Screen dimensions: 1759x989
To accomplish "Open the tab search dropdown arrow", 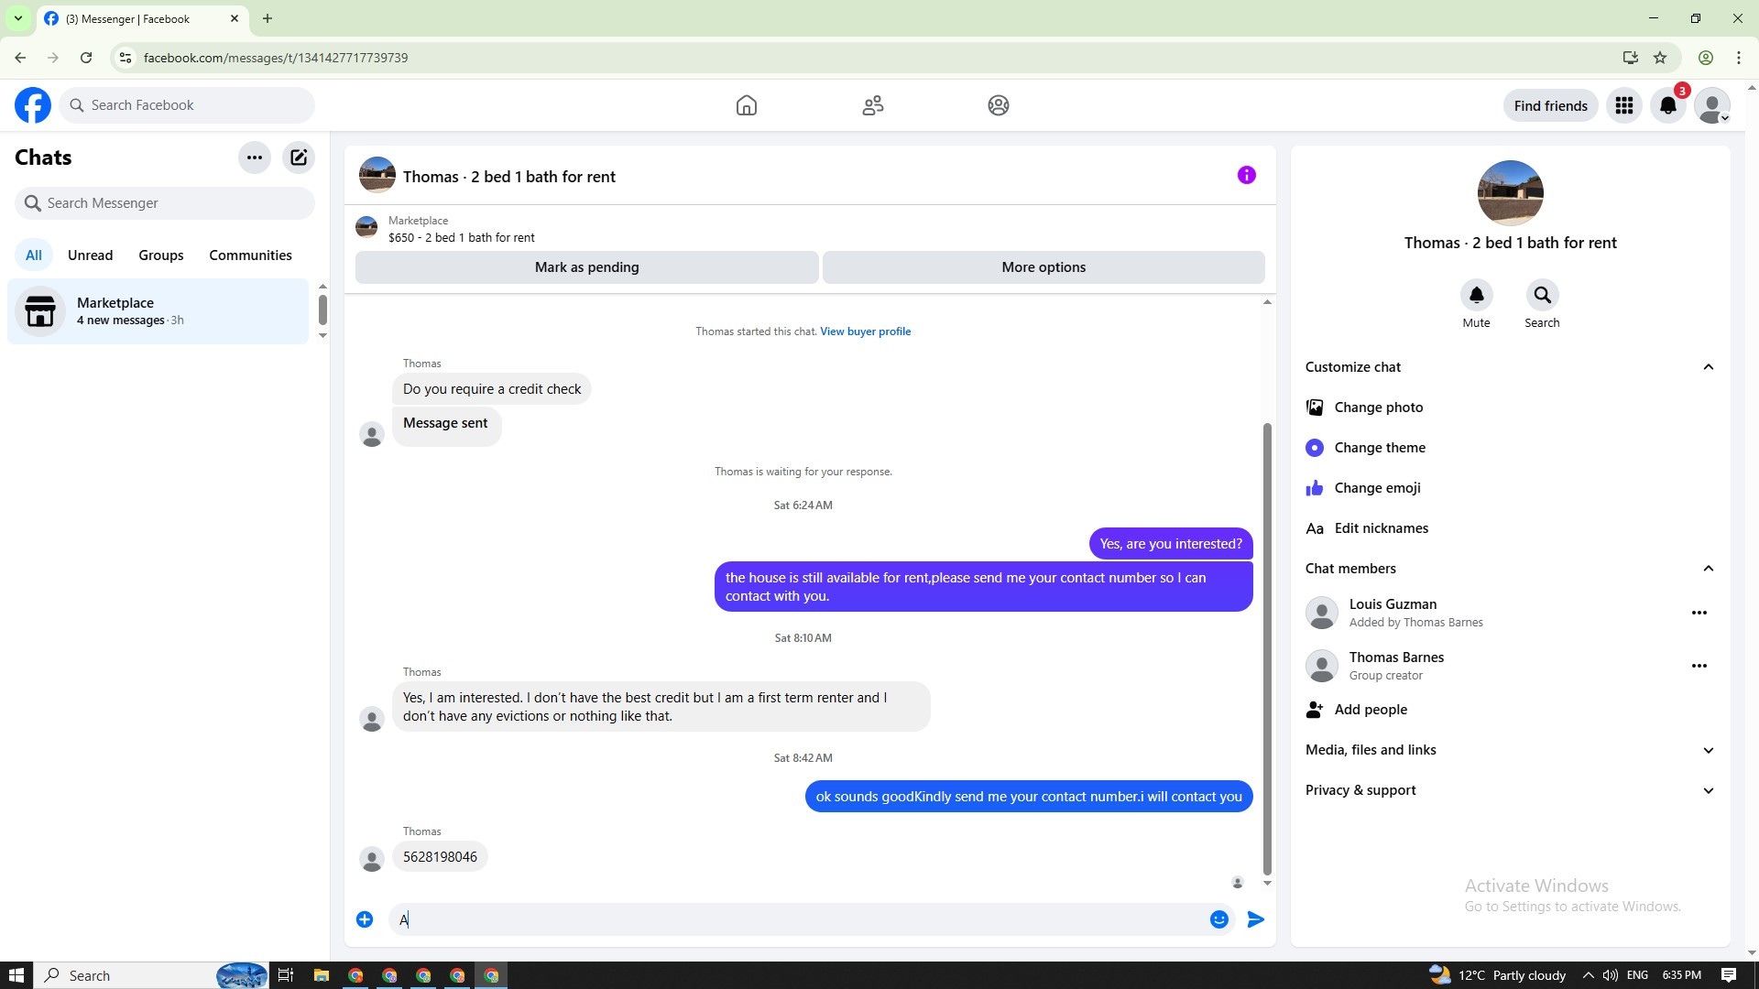I will 17,18.
